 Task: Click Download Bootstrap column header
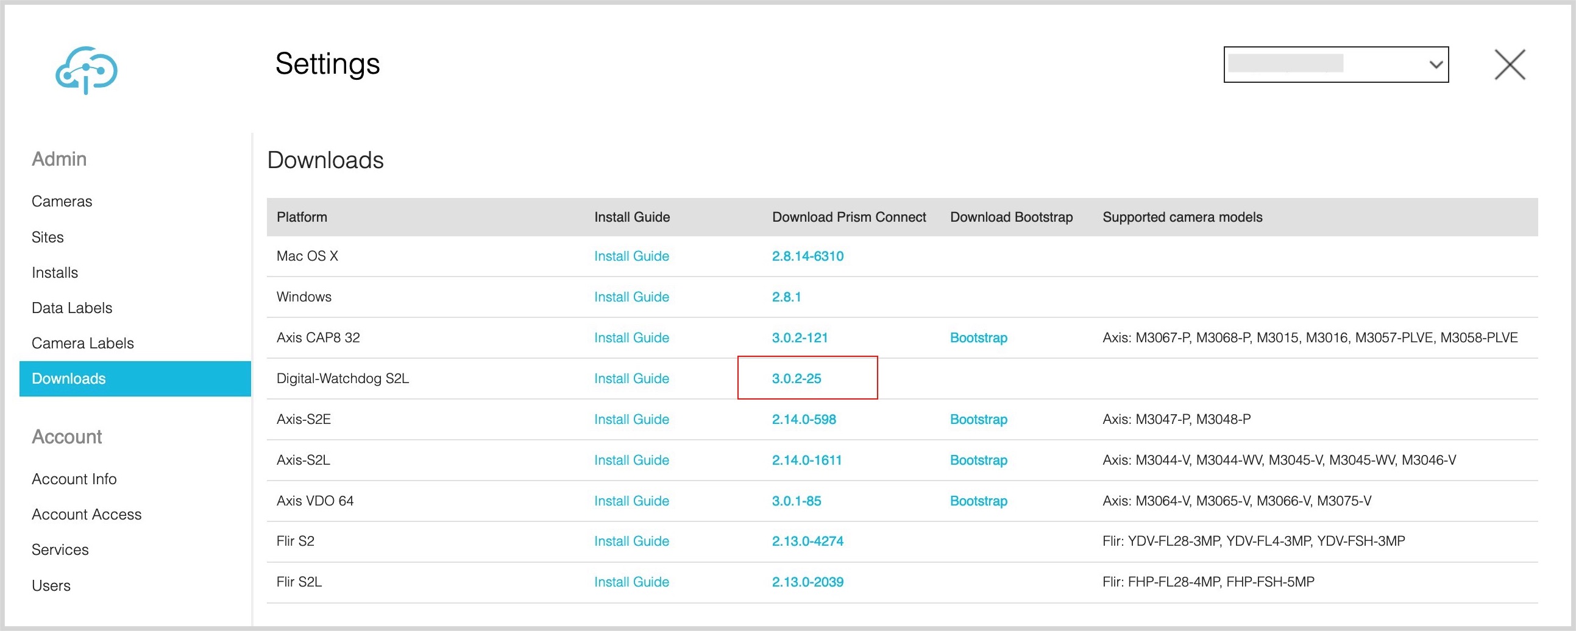click(x=1011, y=217)
